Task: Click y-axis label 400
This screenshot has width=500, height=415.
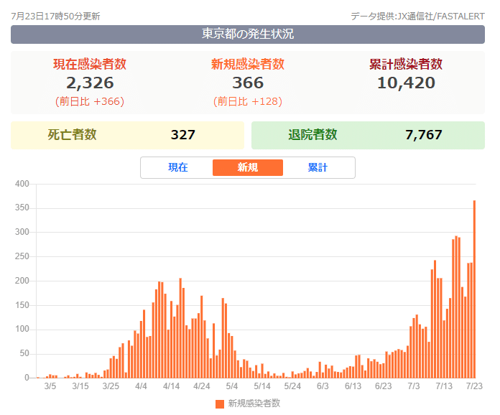Action: [x=22, y=184]
